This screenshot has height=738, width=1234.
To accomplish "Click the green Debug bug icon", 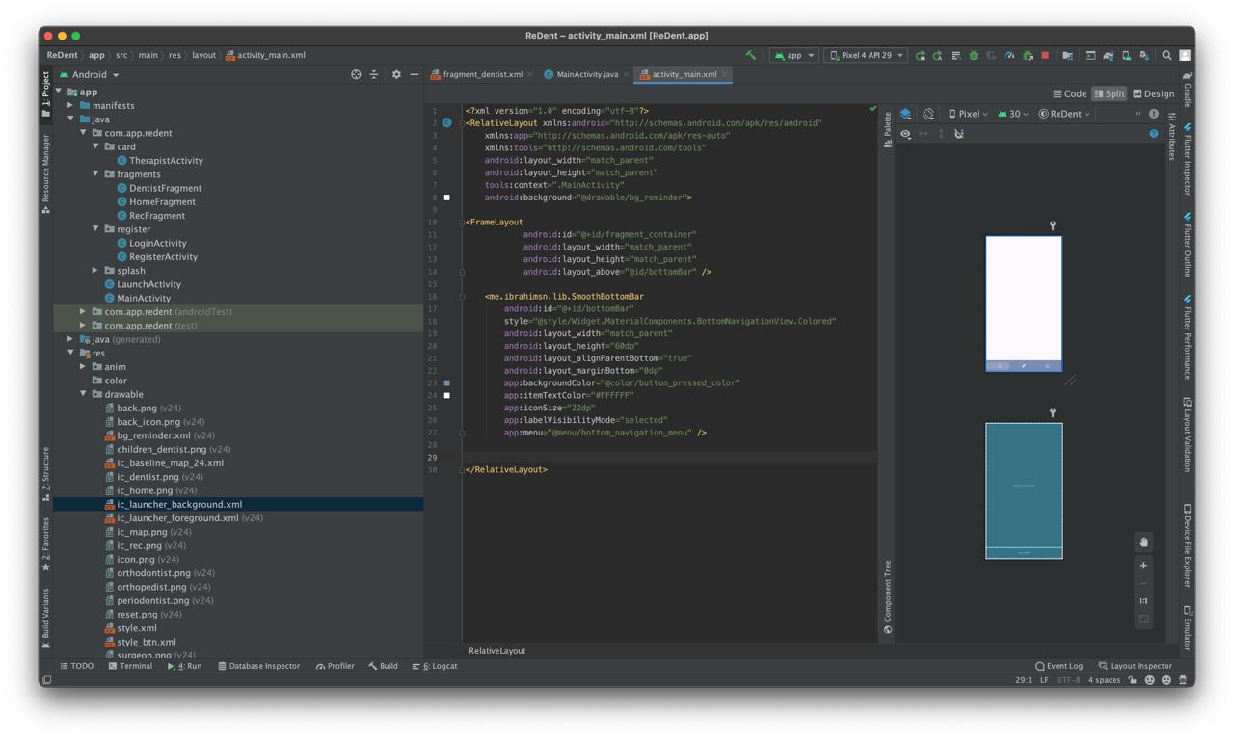I will click(974, 56).
